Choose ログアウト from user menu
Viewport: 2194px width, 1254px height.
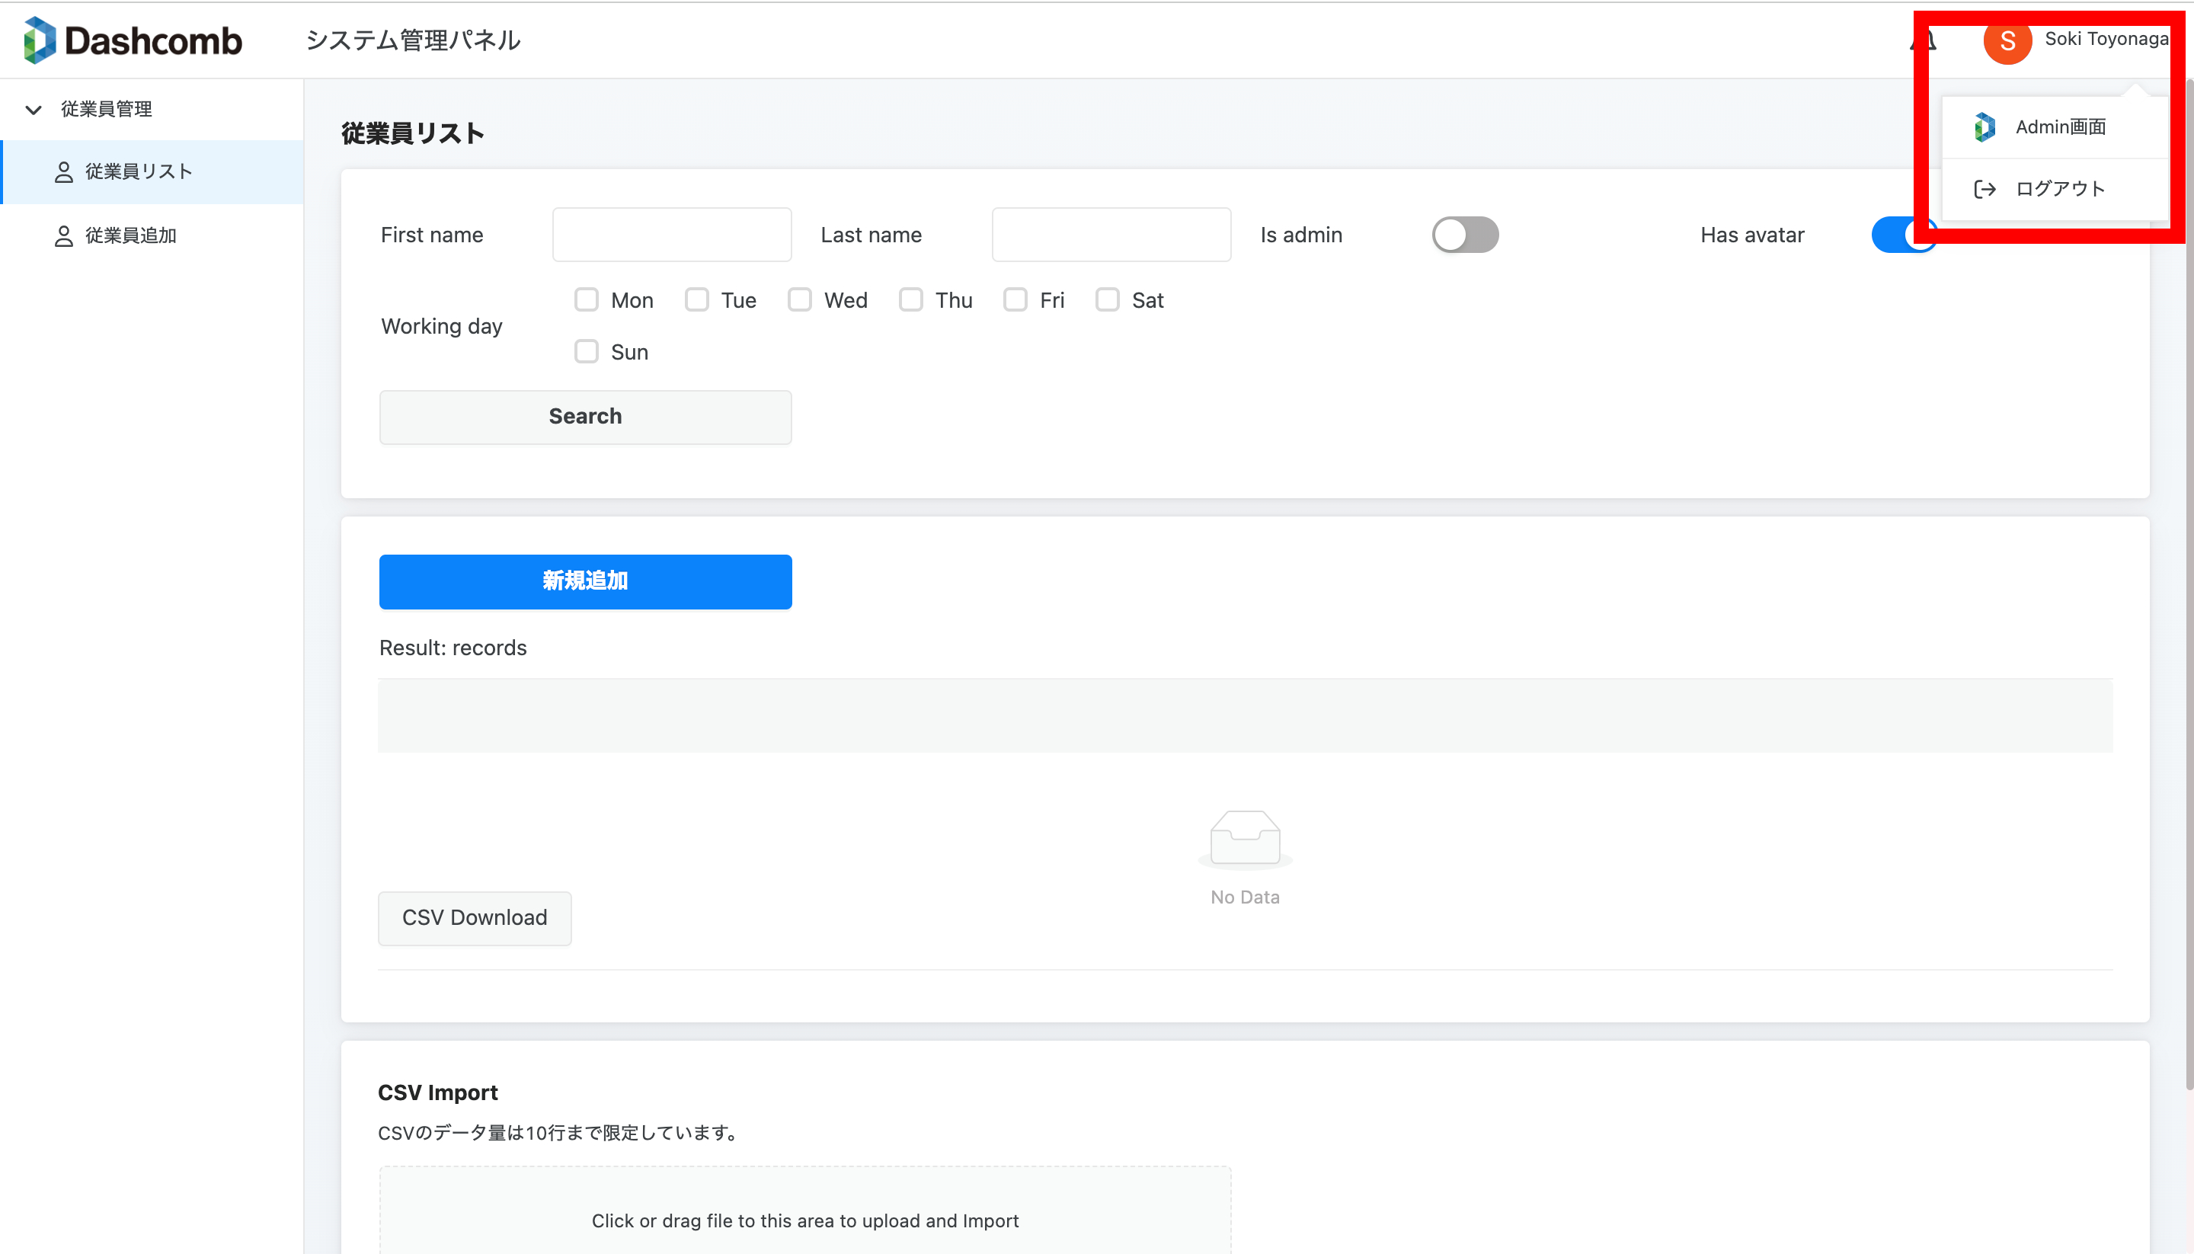[2060, 190]
